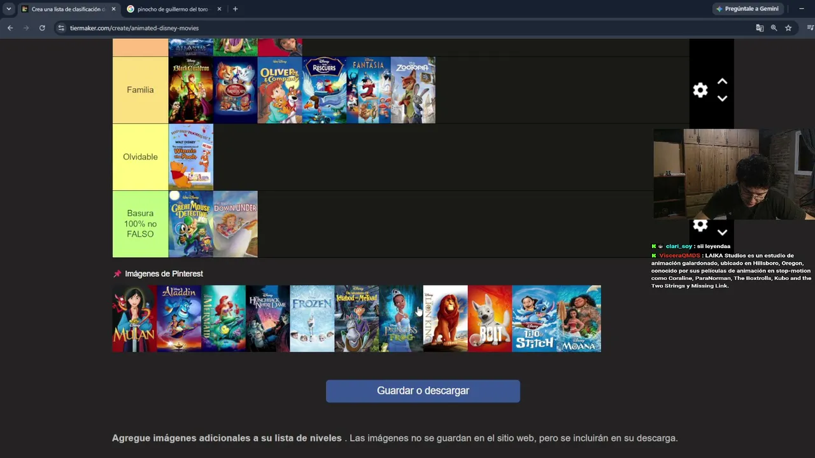Pick The Lion King poster
The width and height of the screenshot is (815, 458).
[x=446, y=319]
